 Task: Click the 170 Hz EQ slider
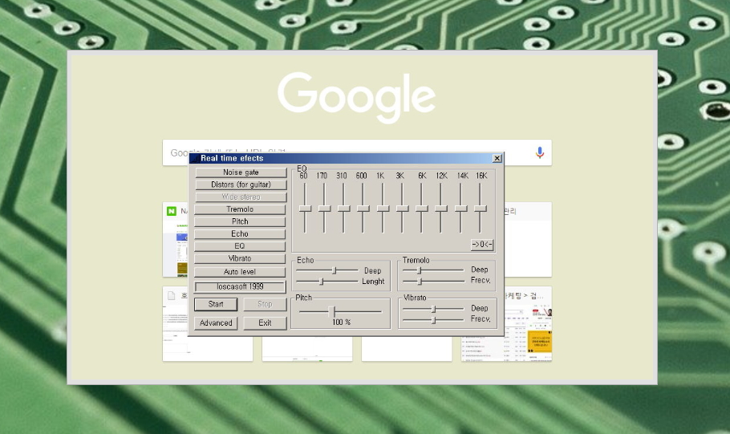point(325,208)
